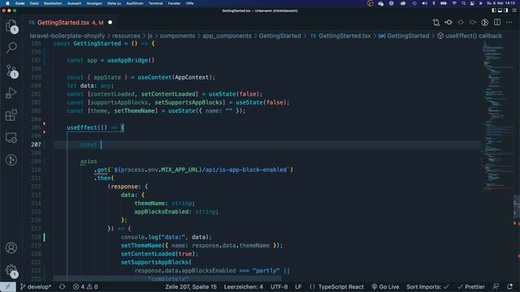This screenshot has width=520, height=292.
Task: Open the Hilfe menu
Action: pyautogui.click(x=189, y=3)
